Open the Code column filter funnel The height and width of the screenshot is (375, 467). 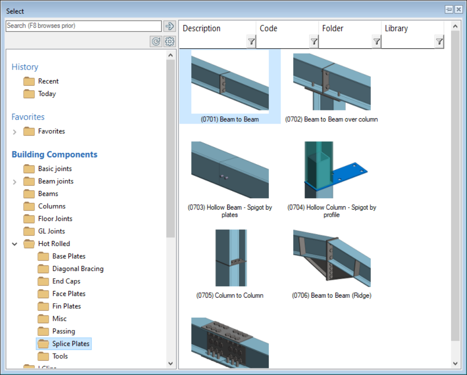tap(313, 41)
